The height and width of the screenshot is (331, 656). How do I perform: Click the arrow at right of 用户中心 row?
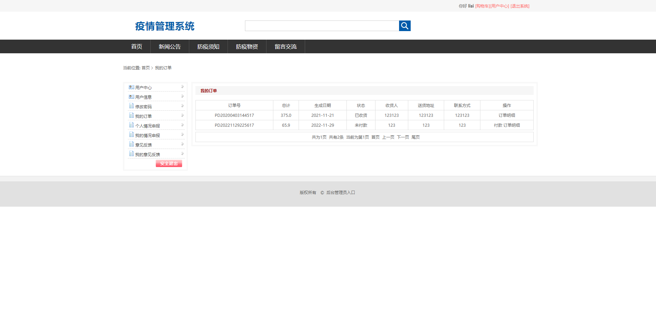182,87
